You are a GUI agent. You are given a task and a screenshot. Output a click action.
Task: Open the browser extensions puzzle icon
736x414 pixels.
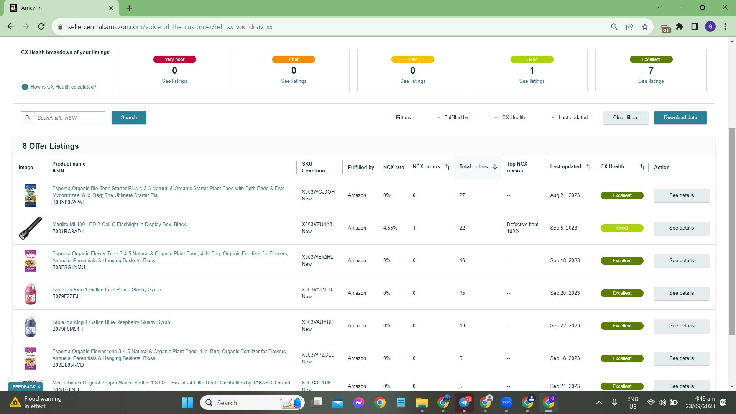680,26
